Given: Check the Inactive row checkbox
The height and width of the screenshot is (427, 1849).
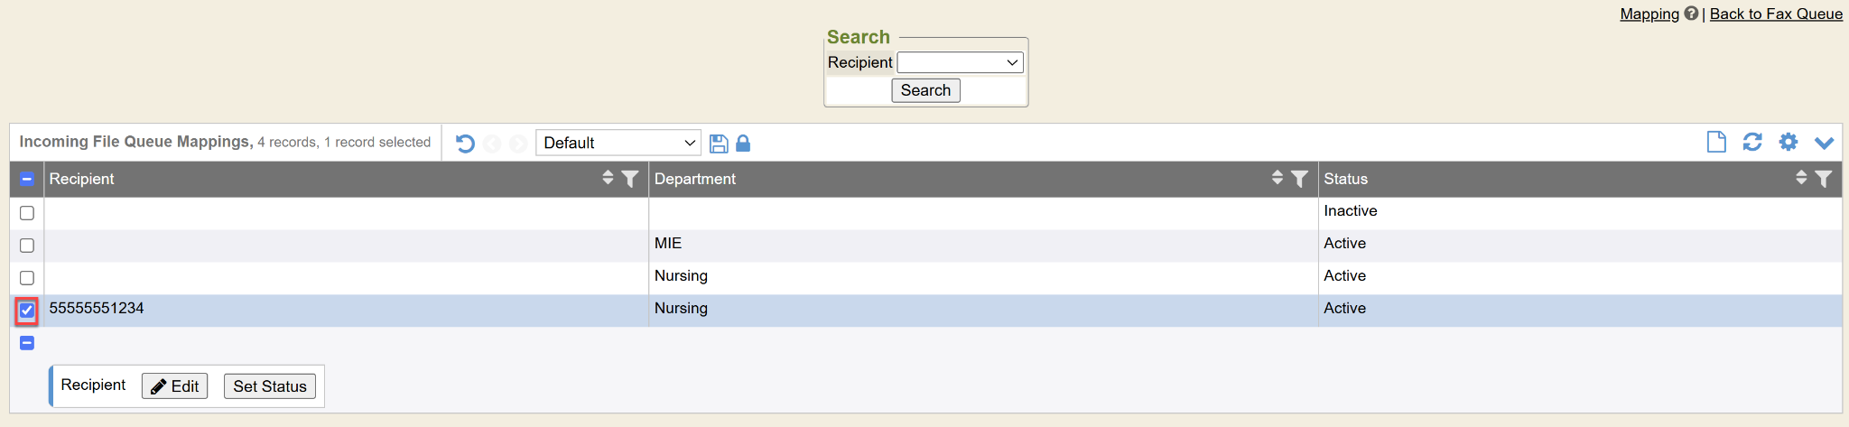Looking at the screenshot, I should point(27,213).
